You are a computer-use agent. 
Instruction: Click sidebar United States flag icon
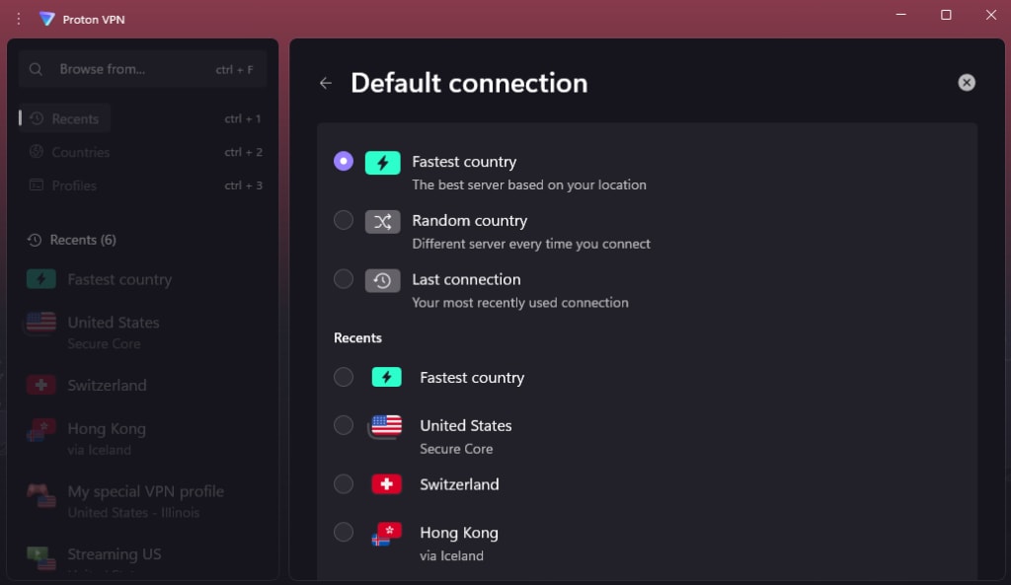coord(41,322)
